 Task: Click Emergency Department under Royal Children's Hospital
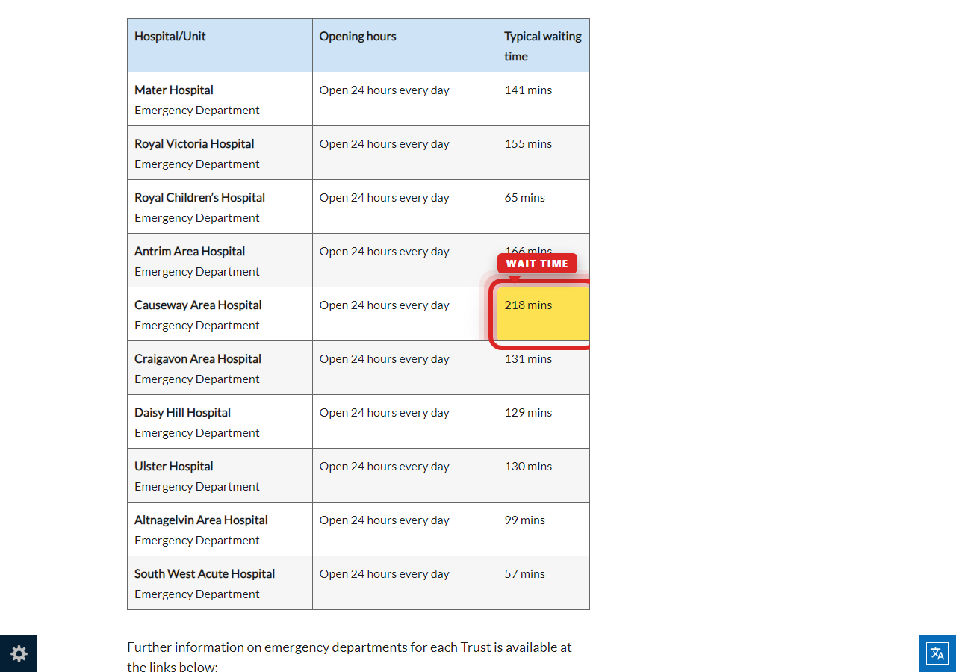(x=197, y=217)
